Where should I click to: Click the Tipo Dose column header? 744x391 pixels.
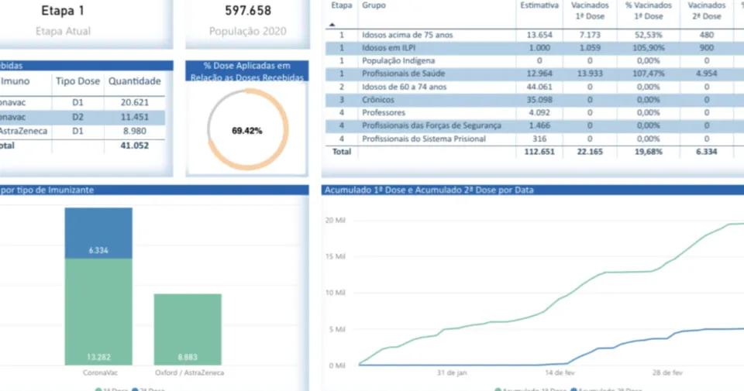(x=77, y=81)
